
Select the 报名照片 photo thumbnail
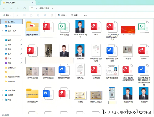[80, 52]
